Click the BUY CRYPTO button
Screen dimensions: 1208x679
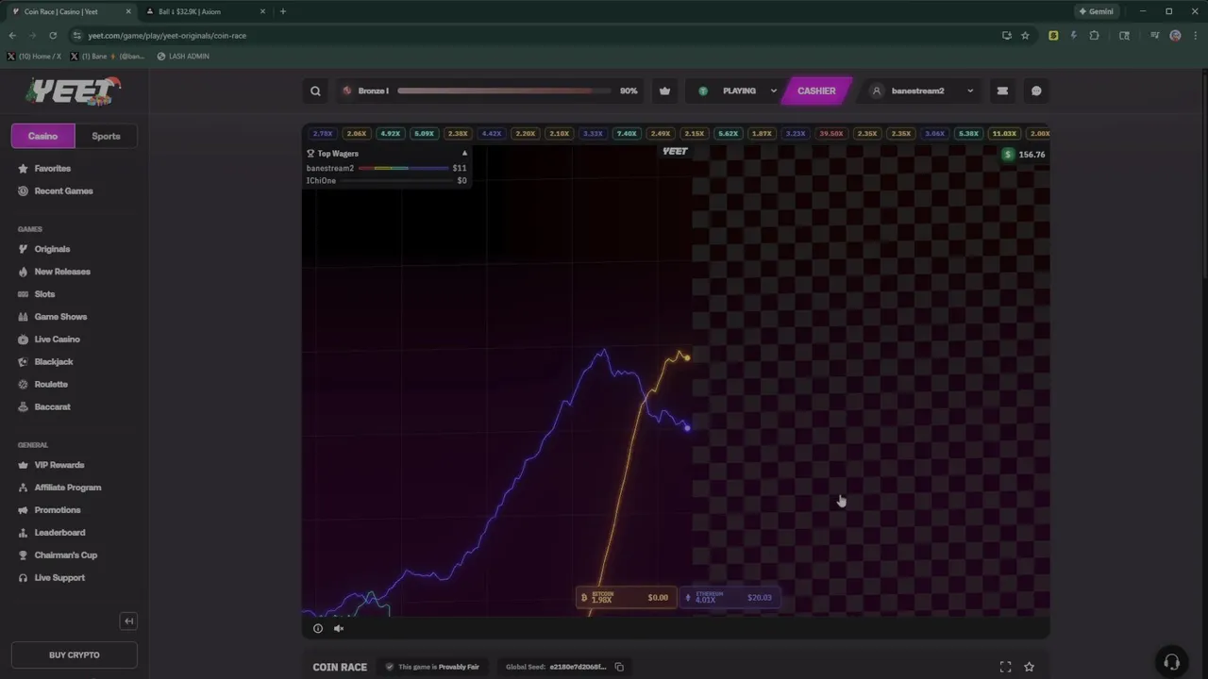[75, 654]
